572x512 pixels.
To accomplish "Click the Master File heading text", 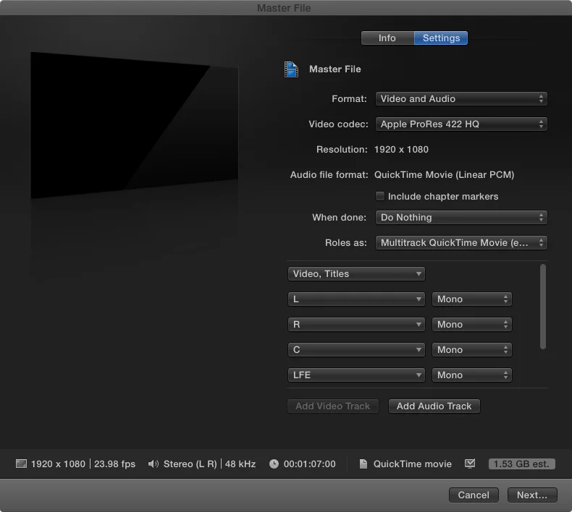I will pos(335,69).
